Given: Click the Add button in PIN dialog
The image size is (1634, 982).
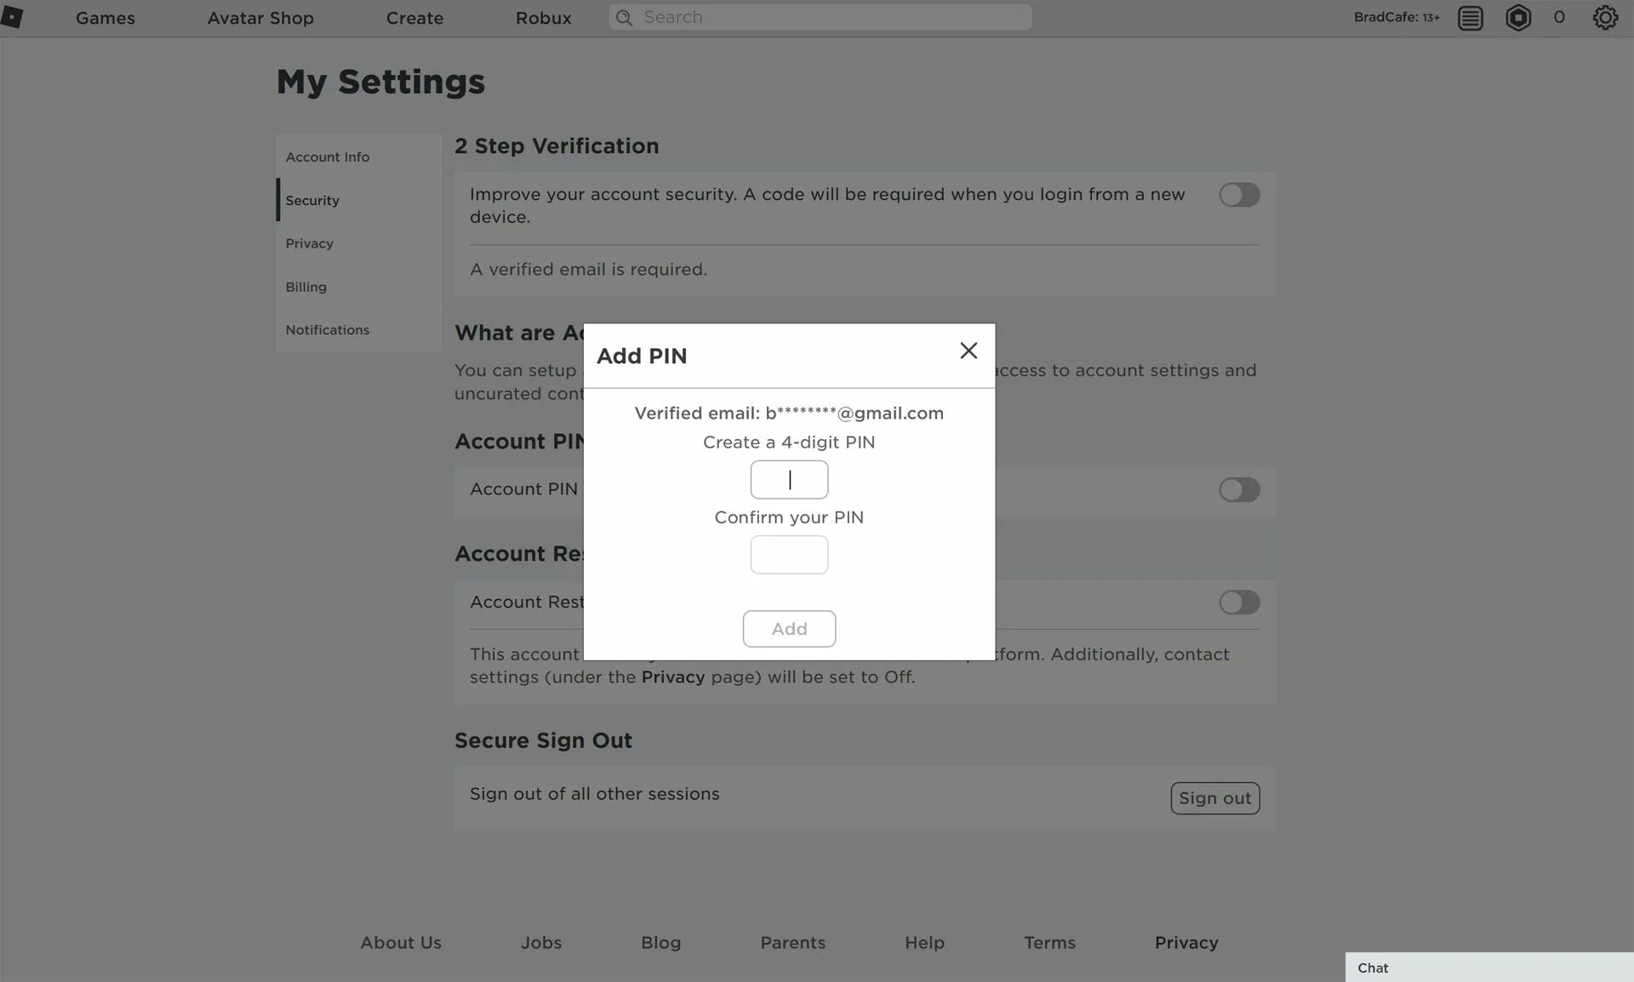Looking at the screenshot, I should pyautogui.click(x=789, y=628).
